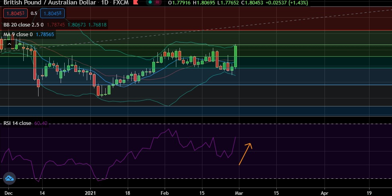Screen dimensions: 392x196
Task: Select the MA 9 close 0 legend
Action: tap(18, 35)
